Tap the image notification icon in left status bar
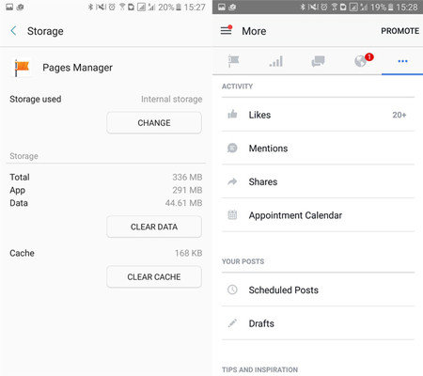The width and height of the screenshot is (423, 376). (x=9, y=7)
